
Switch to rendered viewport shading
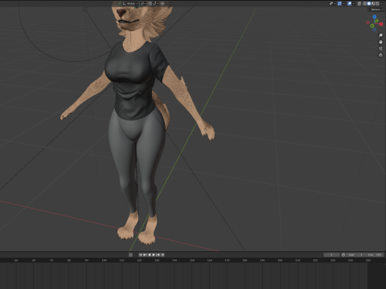click(x=377, y=3)
